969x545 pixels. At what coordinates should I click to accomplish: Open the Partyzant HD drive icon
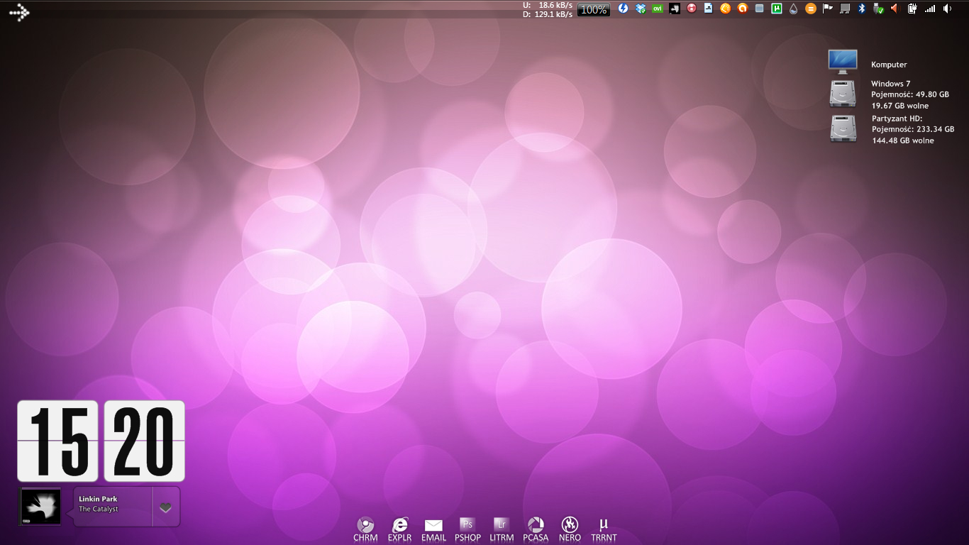pyautogui.click(x=843, y=128)
